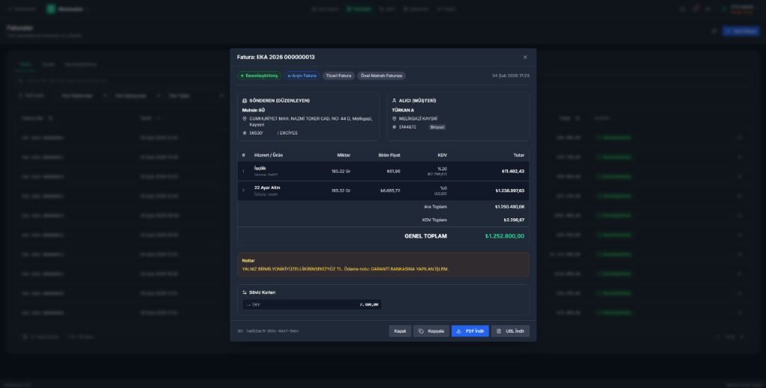Viewport: 766px width, 388px height.
Task: Click the download icon inside PDF İndir
Action: [459, 330]
